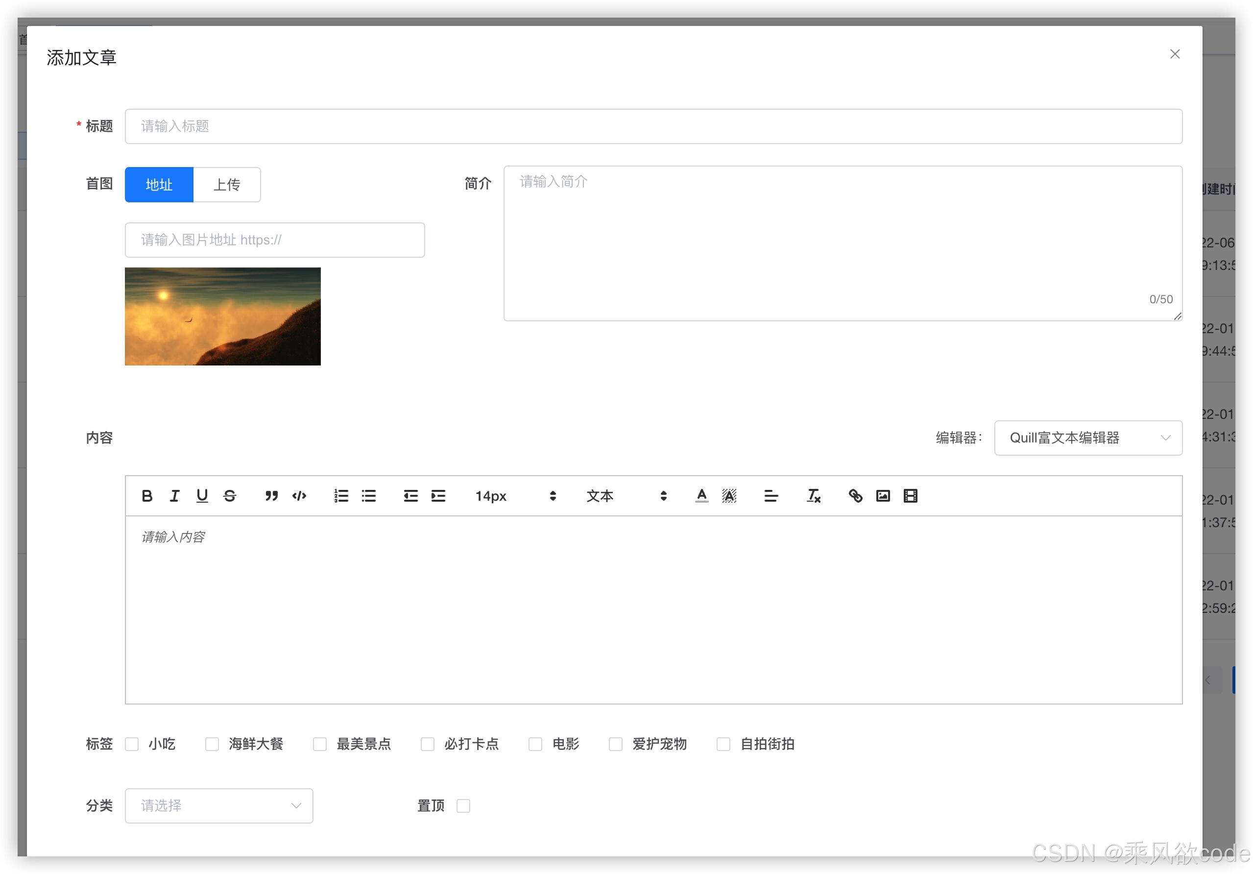Screen dimensions: 1253x874
Task: Toggle bold formatting in editor toolbar
Action: pos(147,496)
